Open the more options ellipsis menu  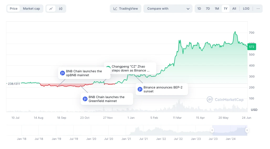(258, 9)
